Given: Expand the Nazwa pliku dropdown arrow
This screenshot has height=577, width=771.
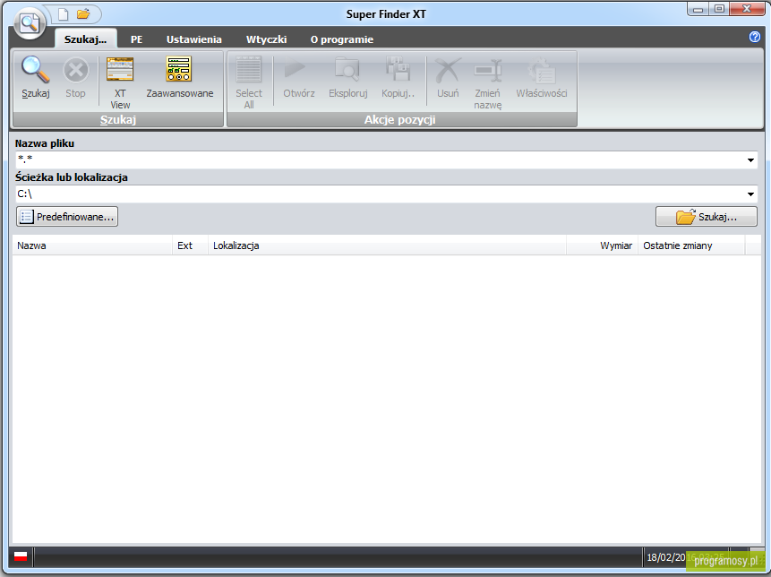Looking at the screenshot, I should coord(750,160).
